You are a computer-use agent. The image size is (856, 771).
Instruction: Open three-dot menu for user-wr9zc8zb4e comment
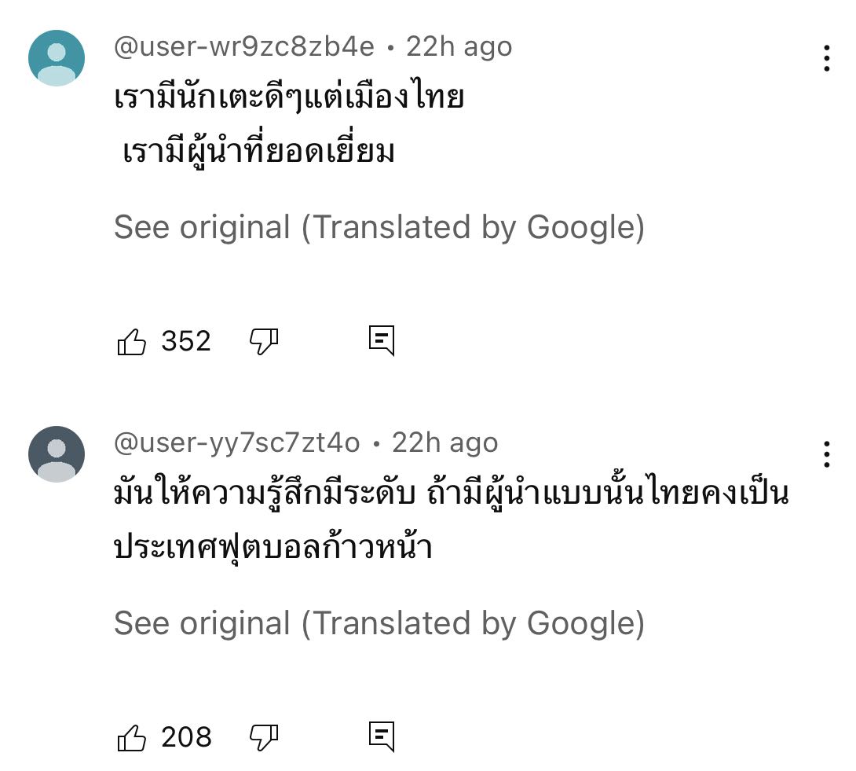[827, 58]
